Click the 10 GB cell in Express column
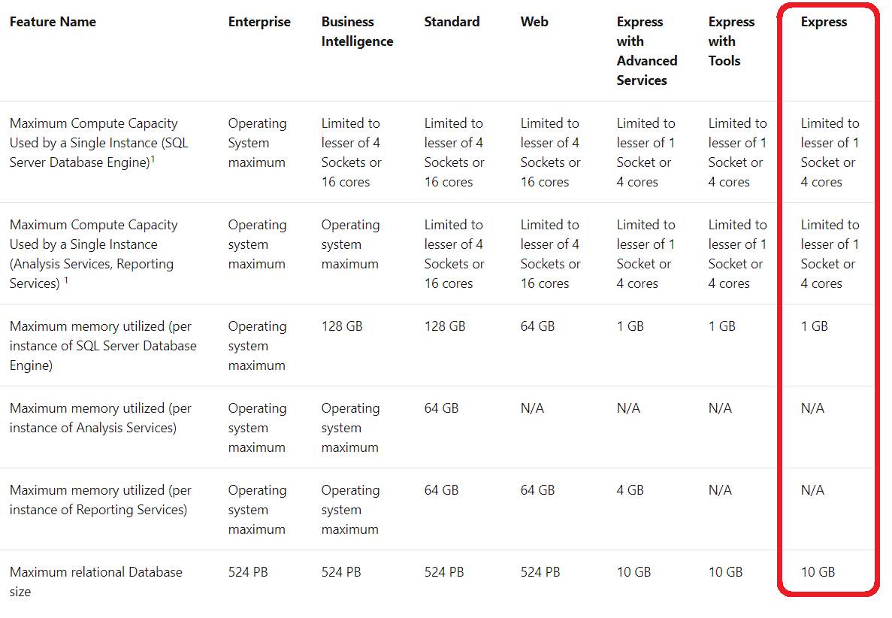Viewport: 892px width, 618px height. [x=818, y=572]
